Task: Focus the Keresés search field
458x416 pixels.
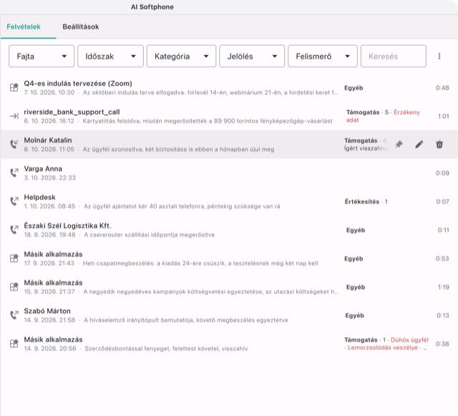Action: 394,56
